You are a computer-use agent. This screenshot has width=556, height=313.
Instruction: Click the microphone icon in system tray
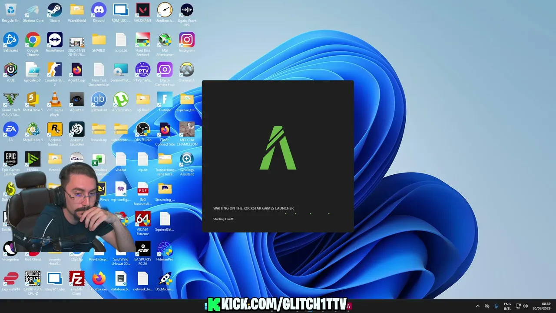point(496,306)
